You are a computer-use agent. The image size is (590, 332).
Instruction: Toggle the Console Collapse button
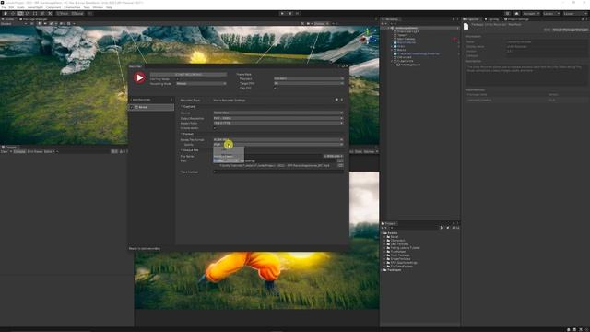(x=19, y=151)
